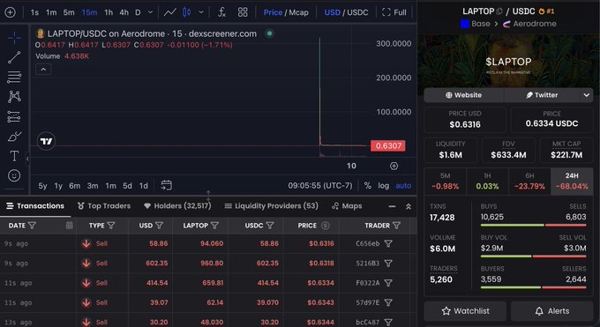
Task: Open the indicators fx menu
Action: [x=222, y=12]
